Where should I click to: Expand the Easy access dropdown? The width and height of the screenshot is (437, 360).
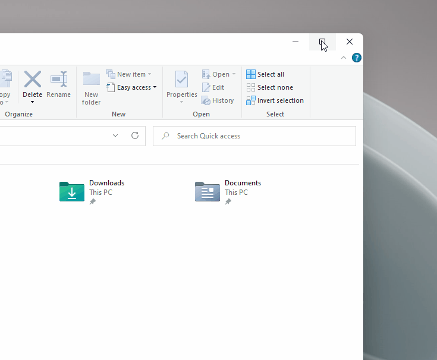coord(155,87)
